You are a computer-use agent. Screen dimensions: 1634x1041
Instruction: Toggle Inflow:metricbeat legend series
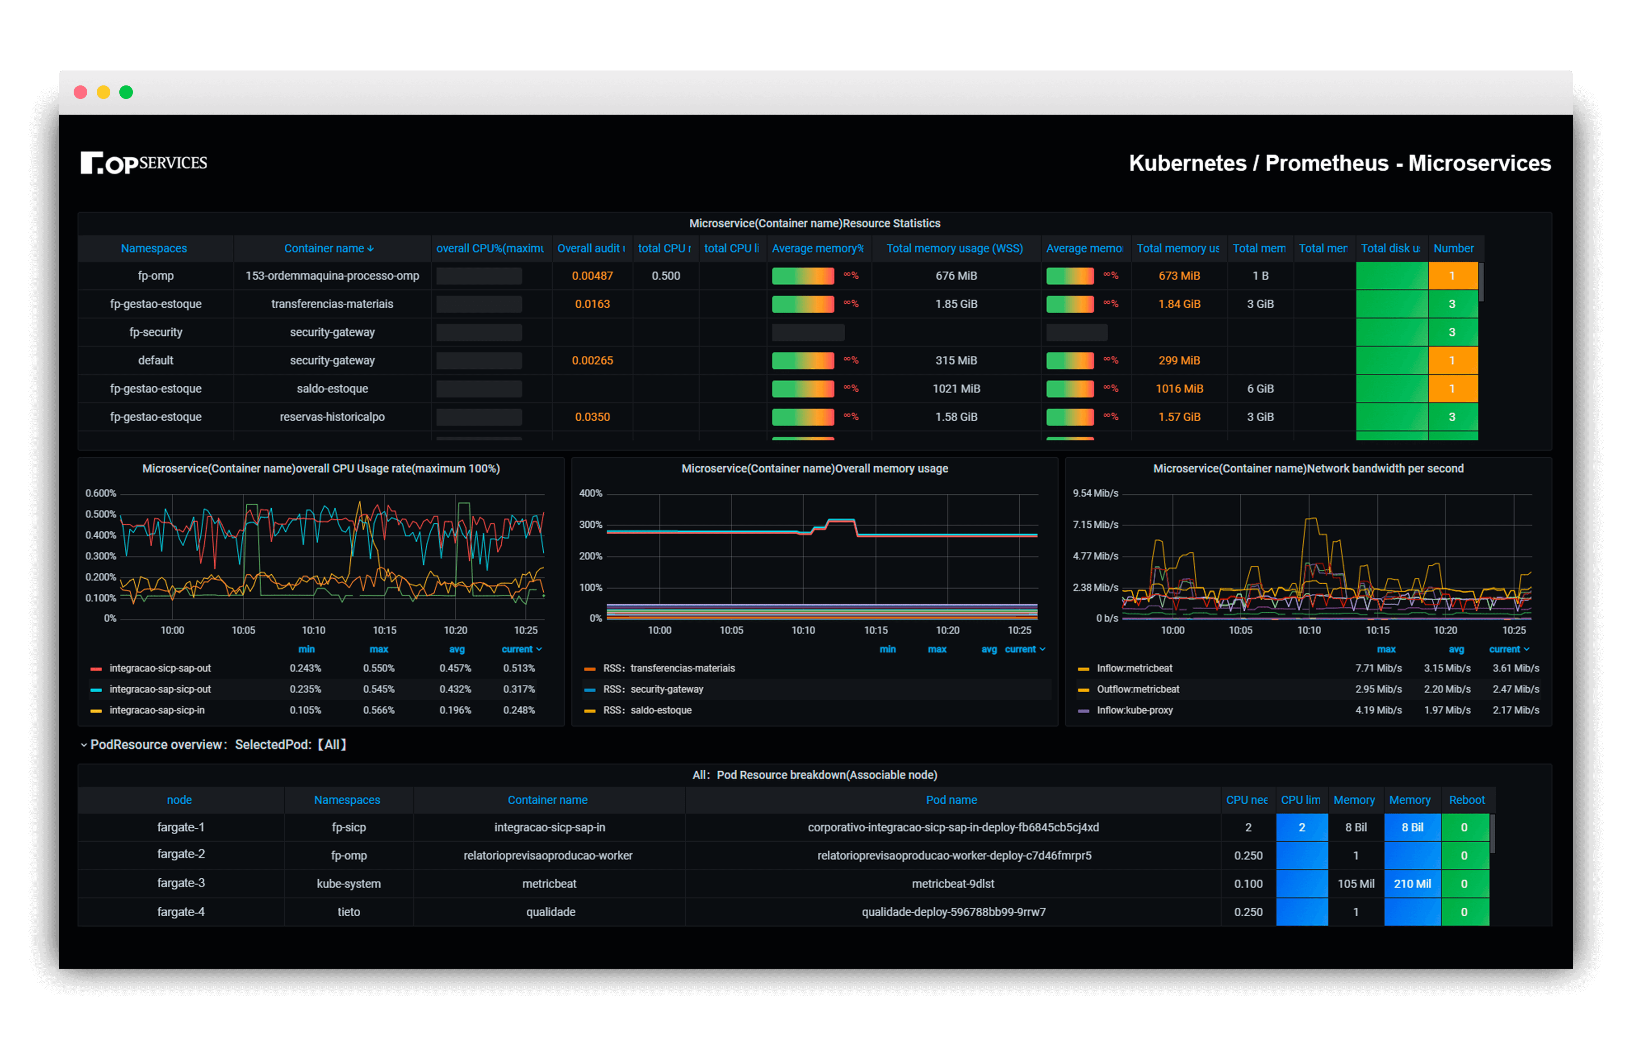(x=1135, y=669)
